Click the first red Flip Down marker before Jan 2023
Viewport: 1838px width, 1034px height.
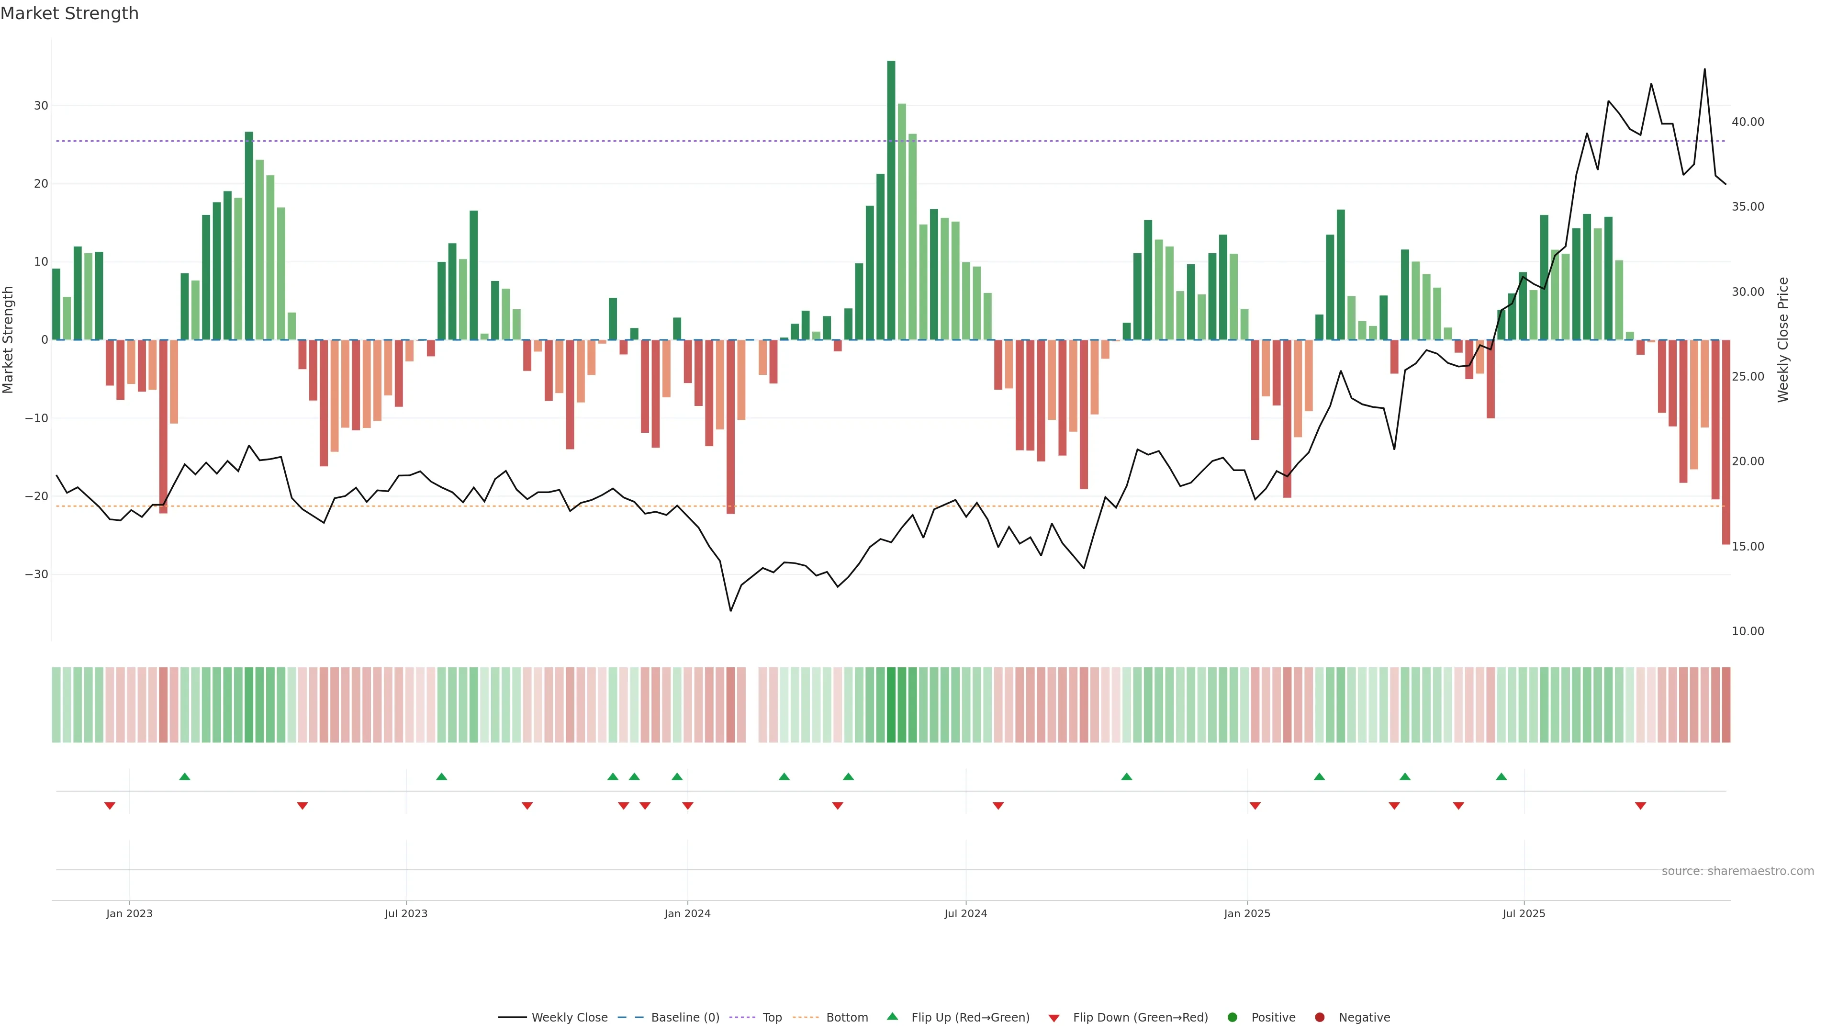110,806
